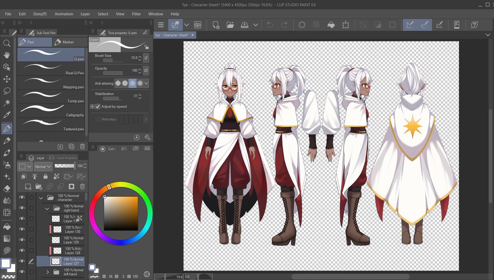Select Textured pen sub tool
The height and width of the screenshot is (280, 494).
tap(51, 125)
